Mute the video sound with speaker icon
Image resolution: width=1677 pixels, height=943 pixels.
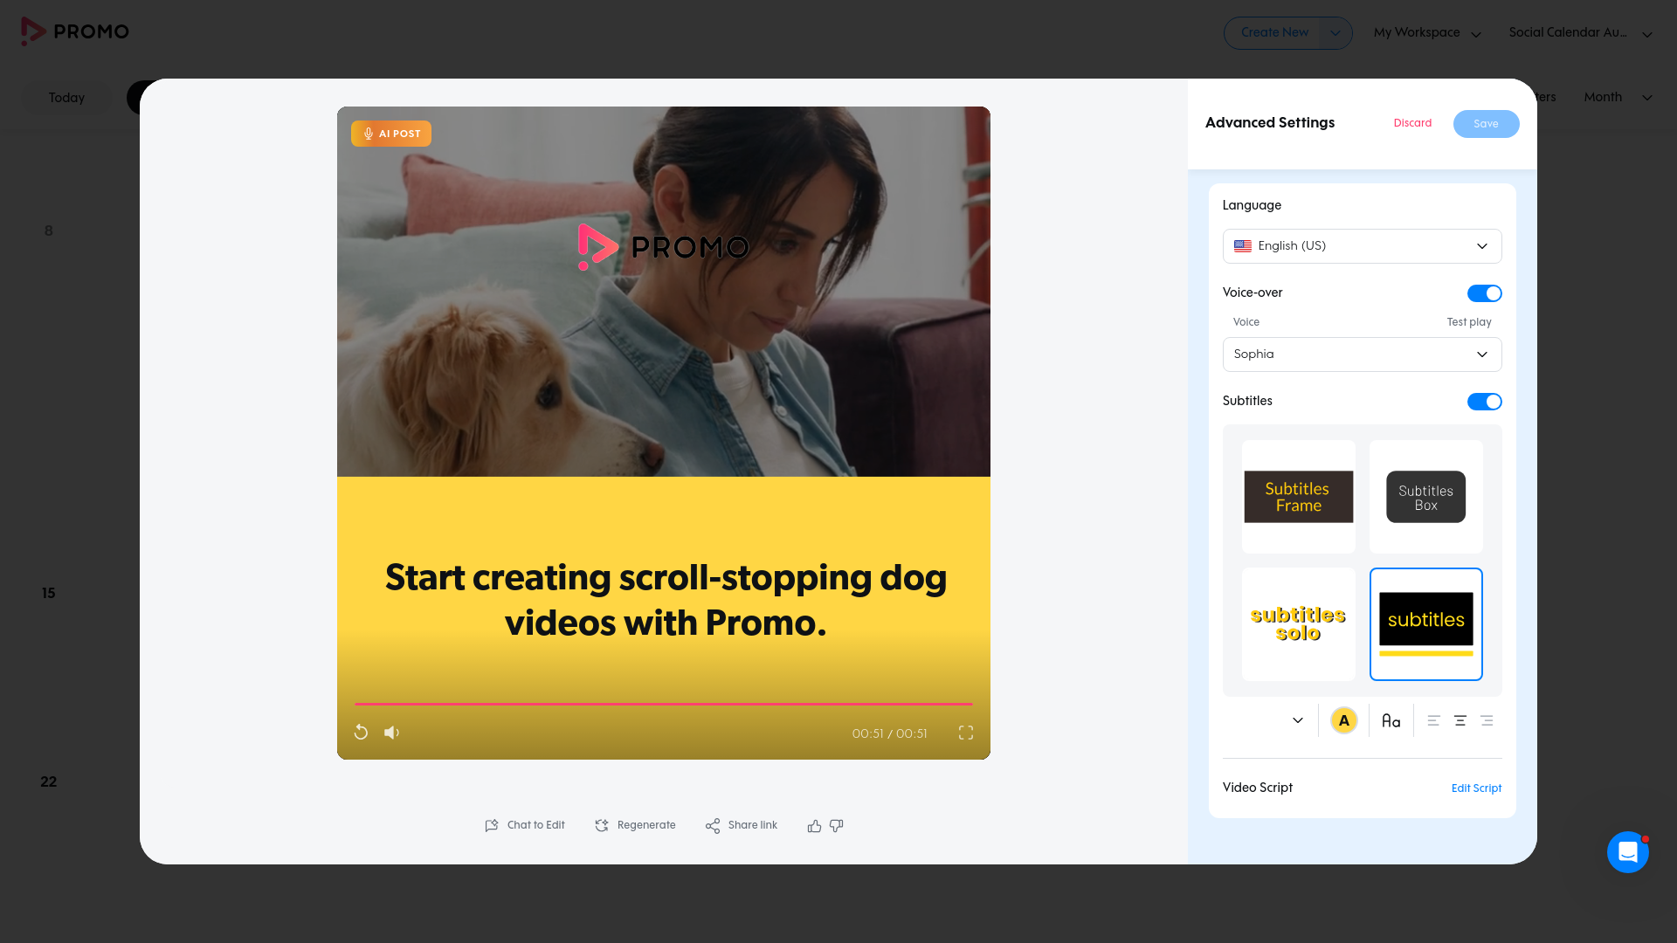[x=392, y=733]
